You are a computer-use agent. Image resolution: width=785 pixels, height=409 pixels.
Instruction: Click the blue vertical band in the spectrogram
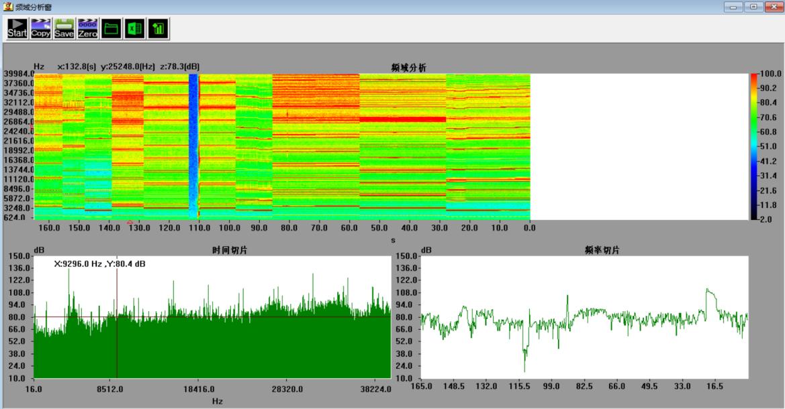click(x=193, y=134)
